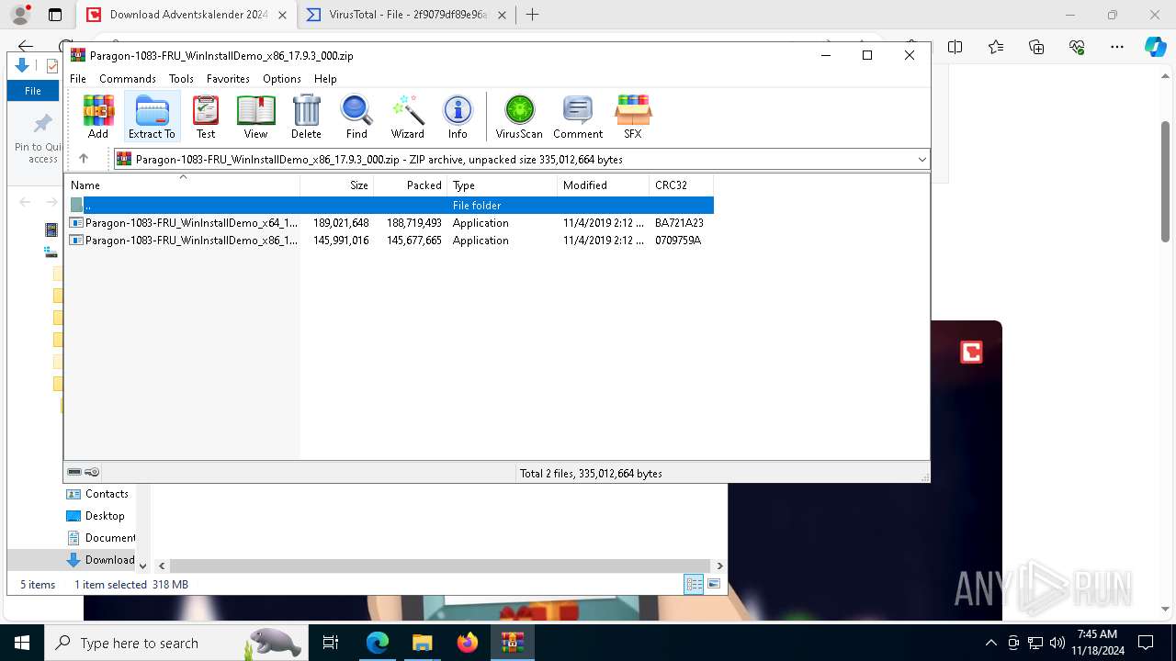
Task: Click the 189,021,648 size value
Action: click(x=341, y=223)
